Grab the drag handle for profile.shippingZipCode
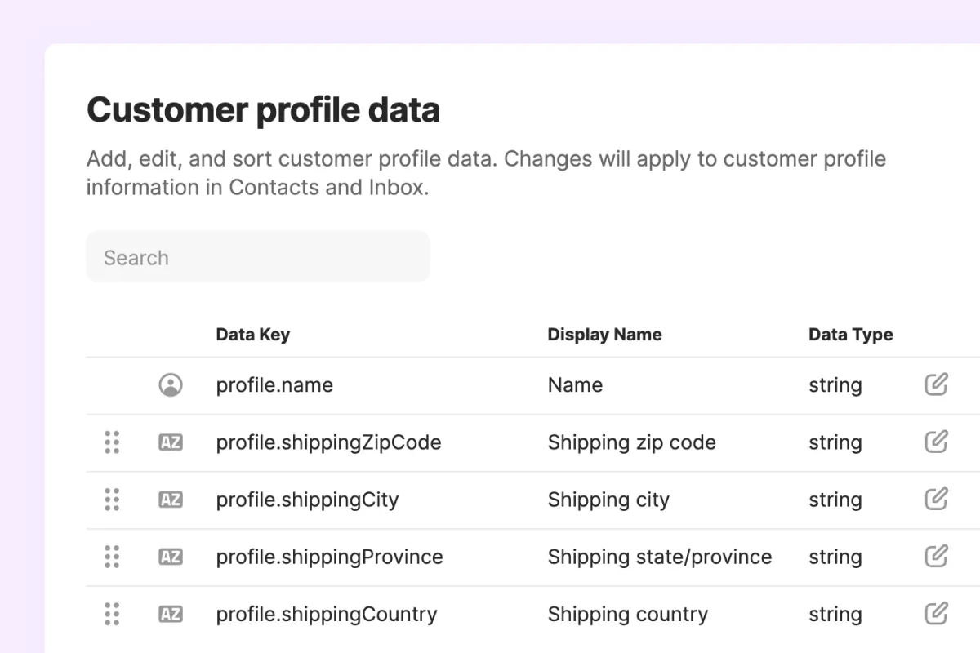The height and width of the screenshot is (653, 980). [x=113, y=442]
